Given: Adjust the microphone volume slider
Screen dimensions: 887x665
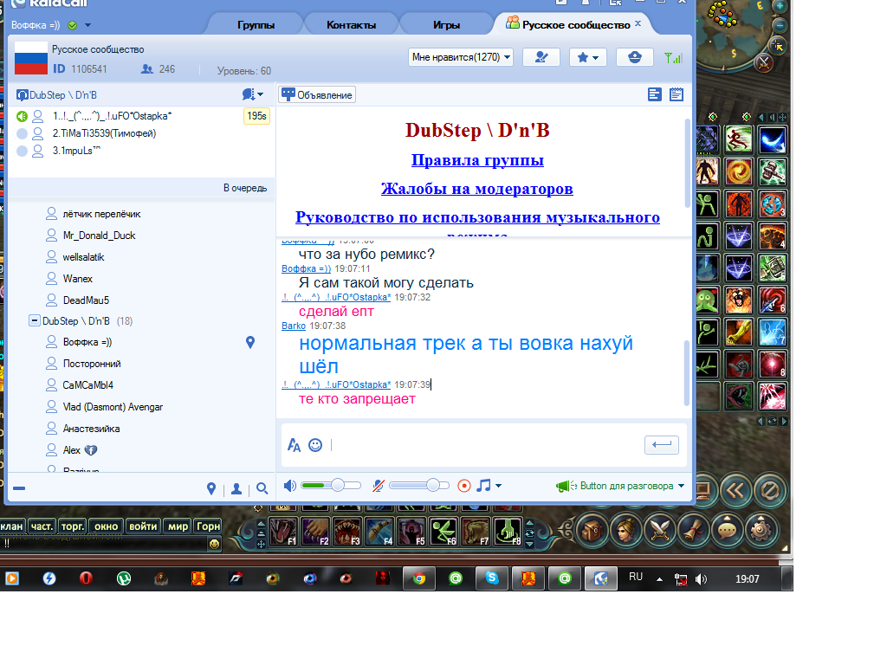Looking at the screenshot, I should point(419,486).
